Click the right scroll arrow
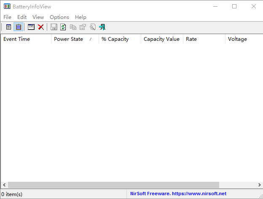Viewport: 263px width, 199px height. (x=259, y=185)
